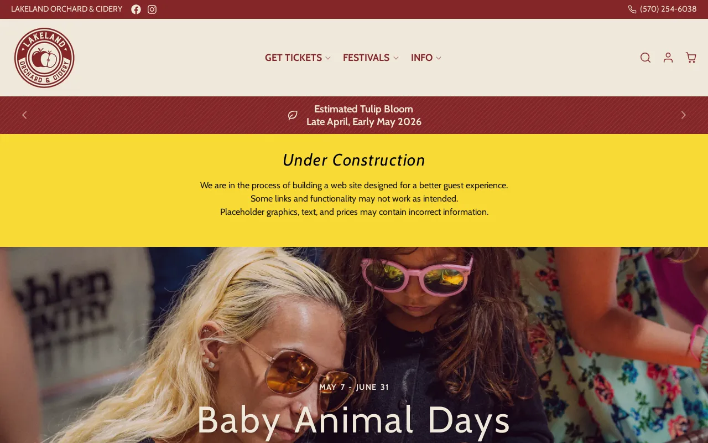Image resolution: width=708 pixels, height=443 pixels.
Task: Click the Lakeland Orchard & Cidery logo
Action: [44, 58]
